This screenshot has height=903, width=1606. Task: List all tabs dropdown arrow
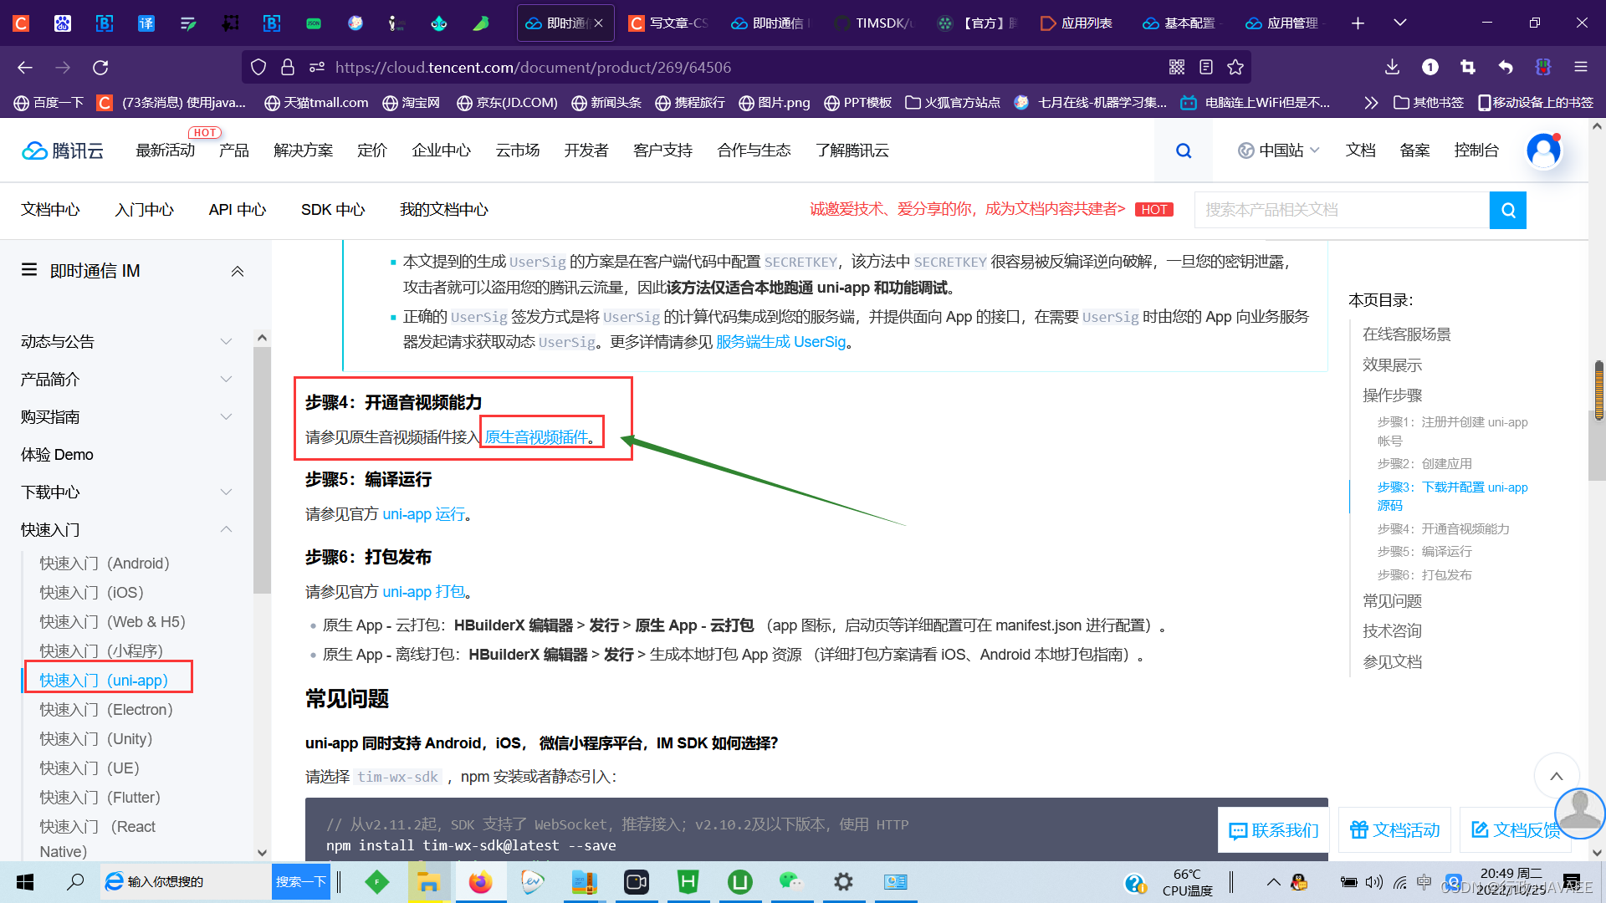1399,23
